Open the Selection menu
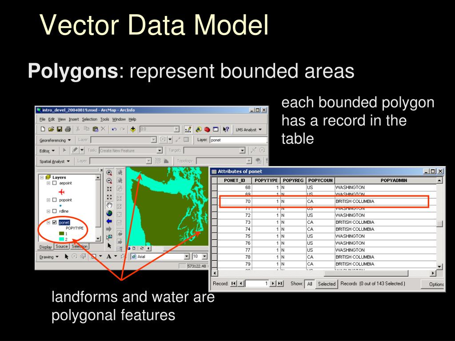The width and height of the screenshot is (455, 341). [x=89, y=119]
